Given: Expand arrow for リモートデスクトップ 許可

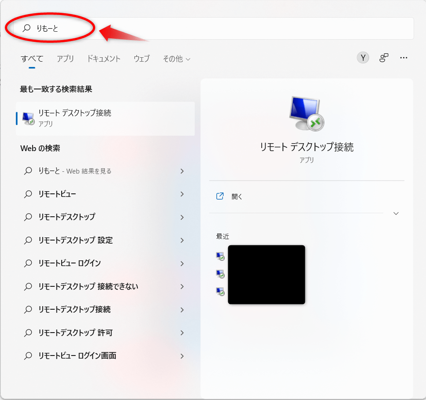Looking at the screenshot, I should [182, 333].
